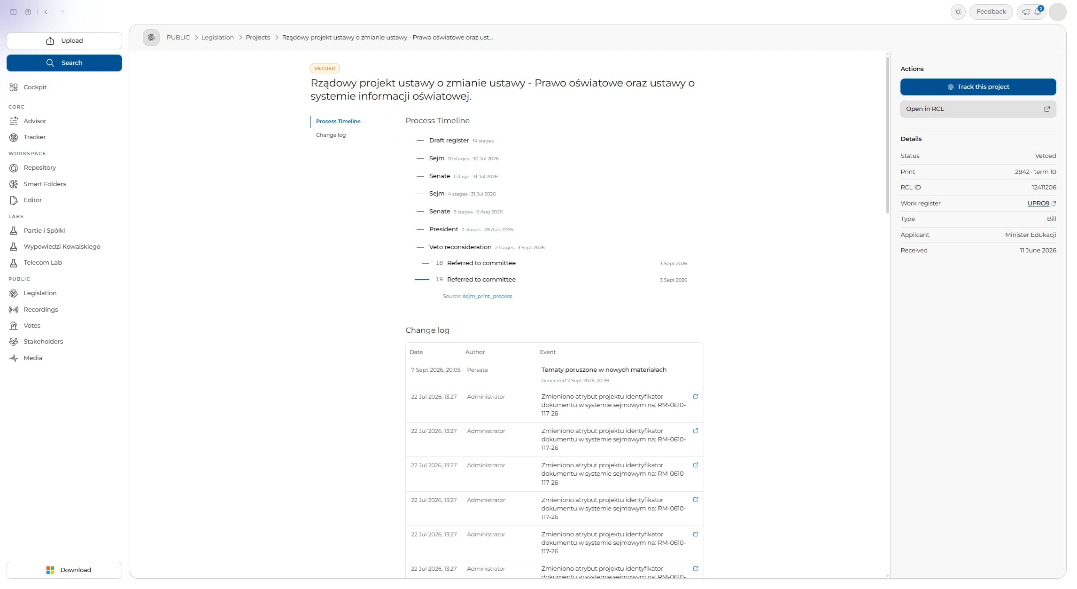Go back with the left arrow
Image resolution: width=1077 pixels, height=589 pixels.
pos(47,12)
